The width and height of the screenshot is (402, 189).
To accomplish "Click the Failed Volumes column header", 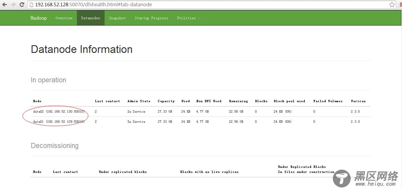I will pyautogui.click(x=328, y=101).
